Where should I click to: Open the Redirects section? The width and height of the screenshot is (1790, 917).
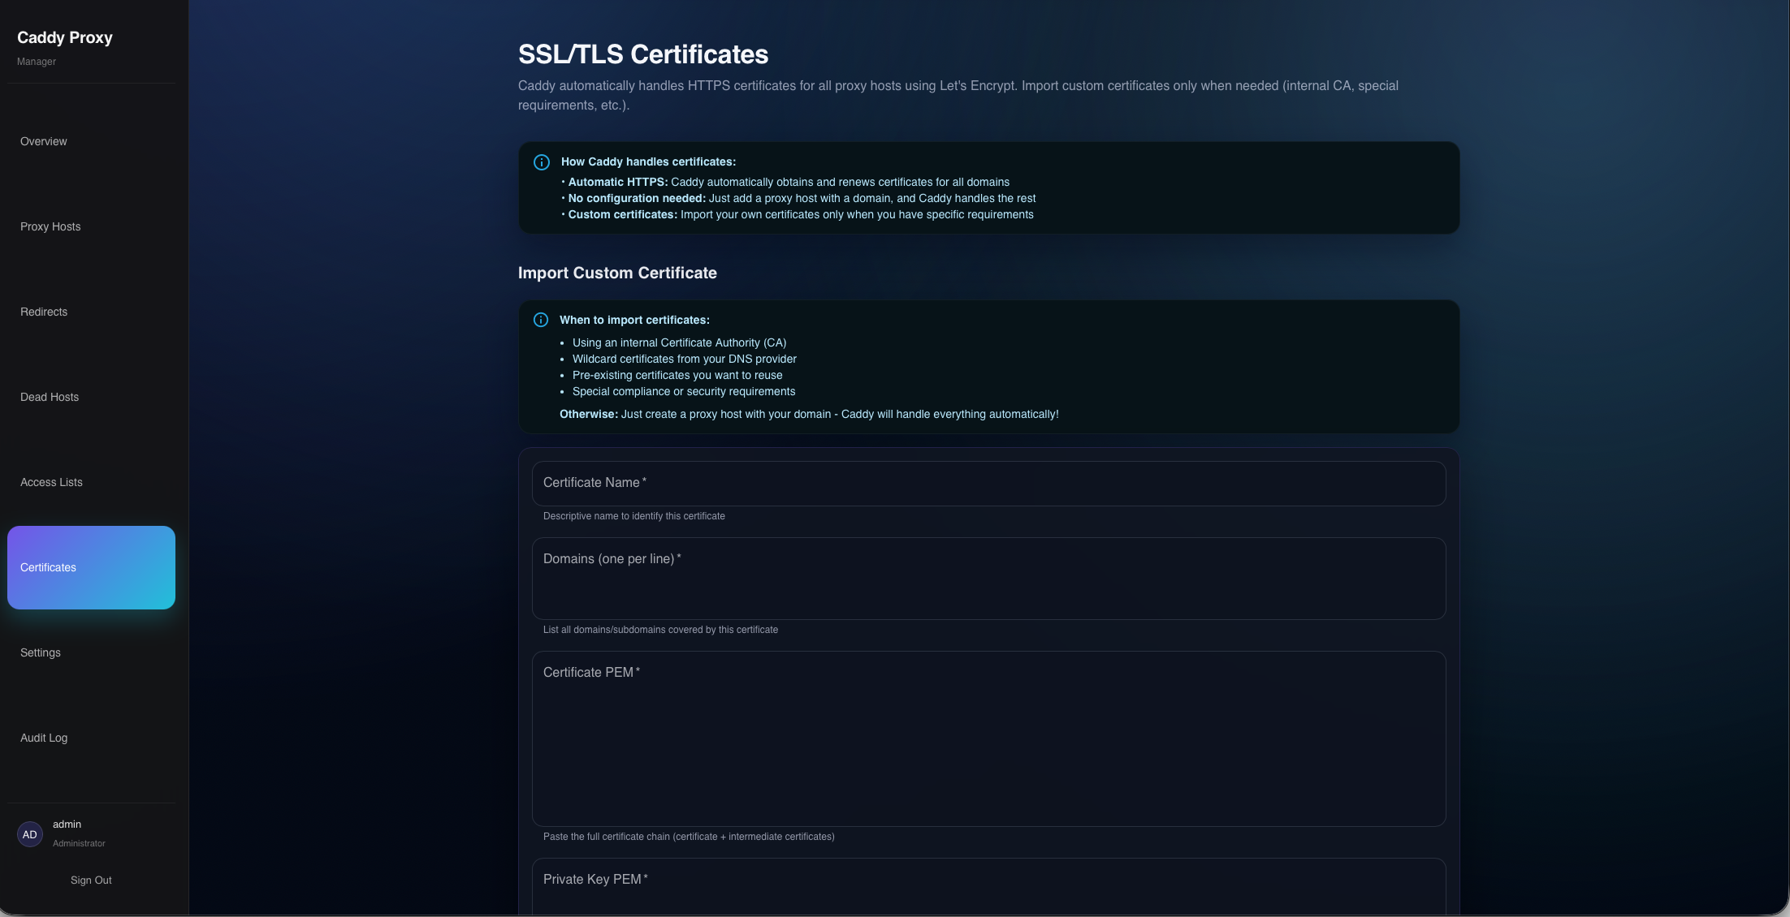43,312
